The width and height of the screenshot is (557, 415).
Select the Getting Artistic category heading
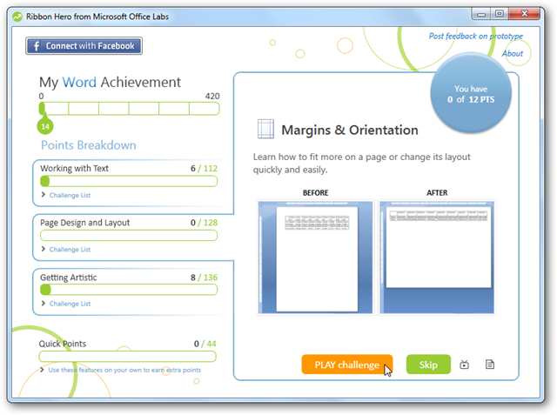(x=69, y=278)
